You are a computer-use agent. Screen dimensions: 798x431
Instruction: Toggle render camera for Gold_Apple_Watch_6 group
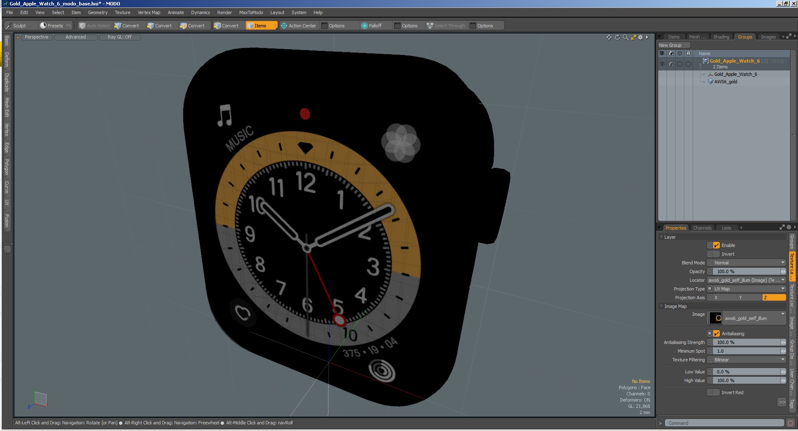pyautogui.click(x=671, y=64)
